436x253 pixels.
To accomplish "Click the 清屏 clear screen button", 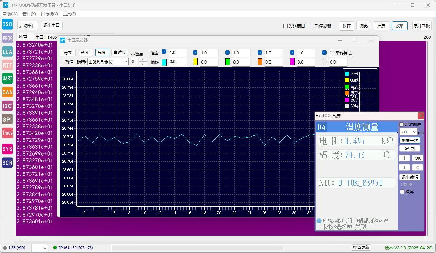I will 382,26.
